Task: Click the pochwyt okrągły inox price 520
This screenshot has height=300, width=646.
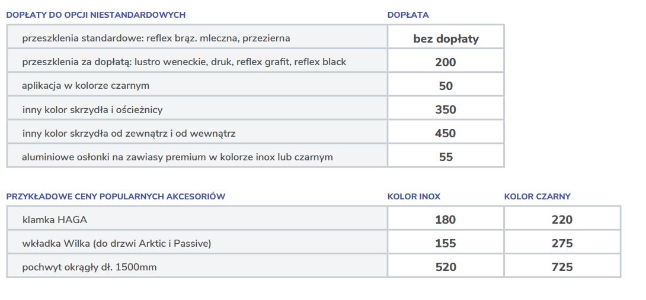Action: (446, 267)
